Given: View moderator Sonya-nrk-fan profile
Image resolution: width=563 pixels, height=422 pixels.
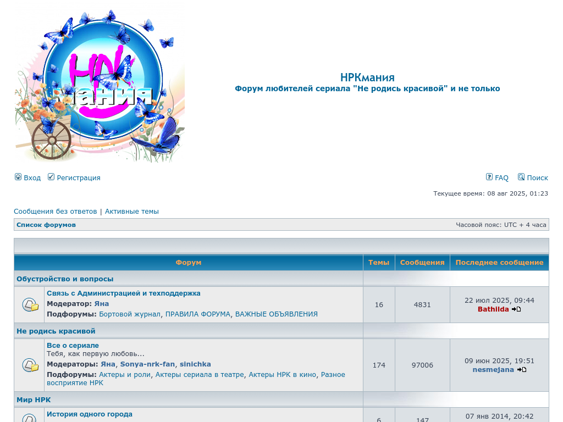Looking at the screenshot, I should [147, 364].
